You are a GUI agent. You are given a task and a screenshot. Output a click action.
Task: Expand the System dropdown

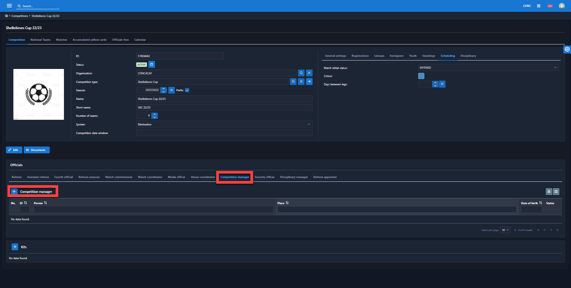pos(309,125)
